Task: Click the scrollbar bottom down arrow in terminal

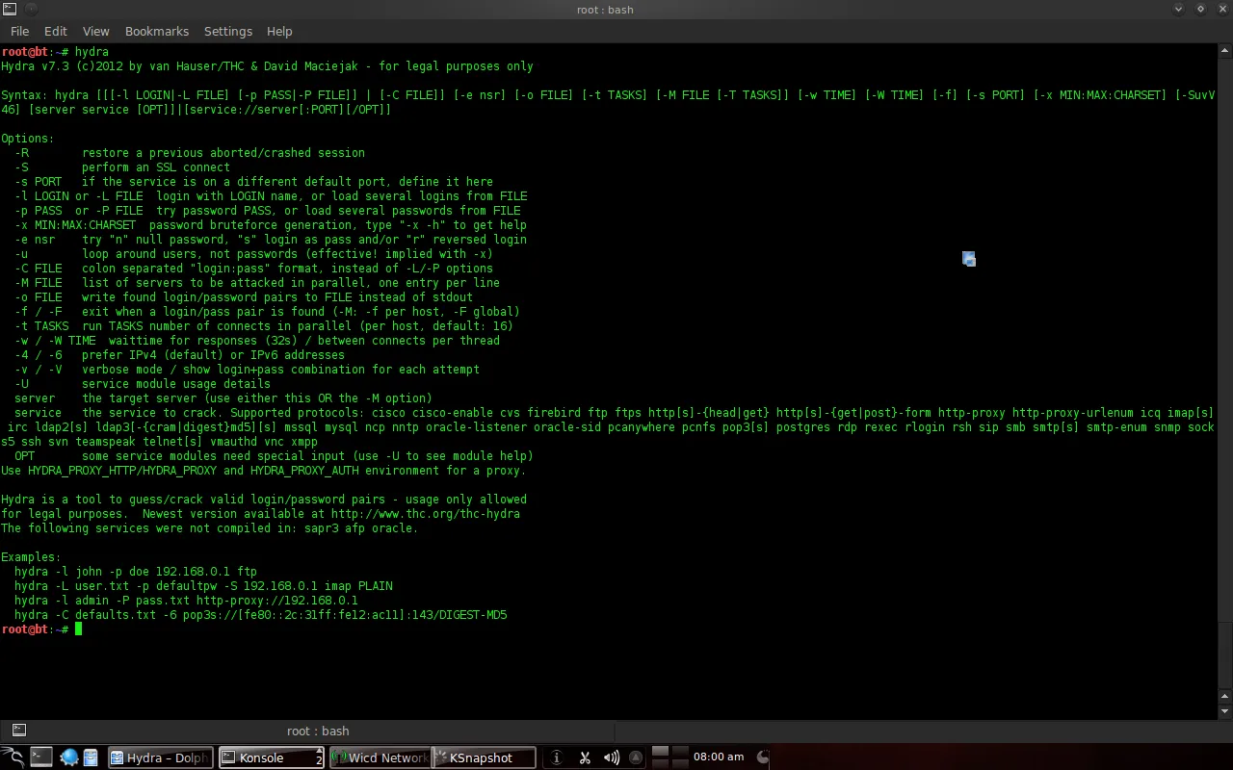Action: (x=1225, y=711)
